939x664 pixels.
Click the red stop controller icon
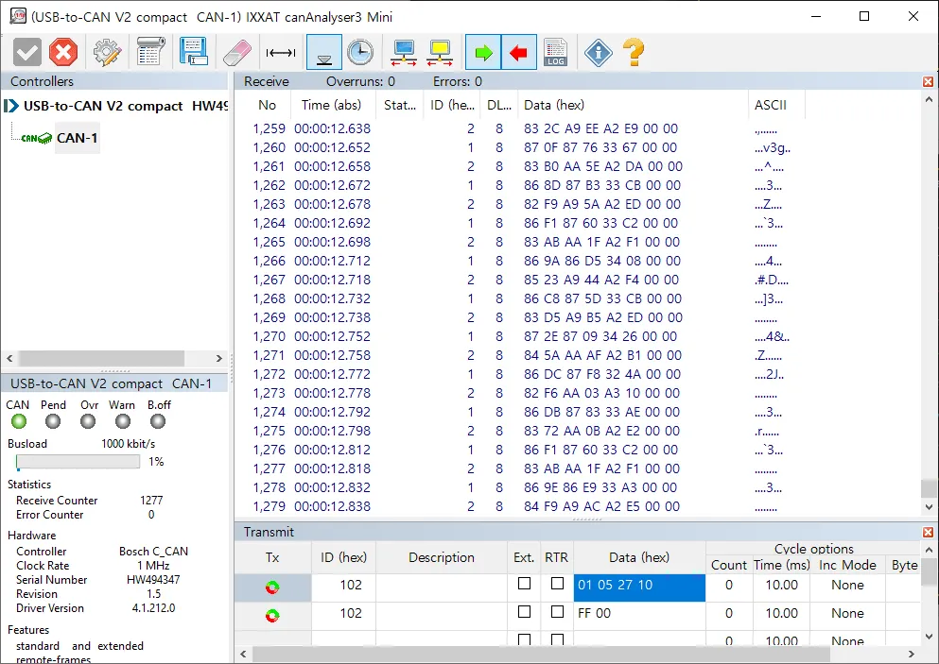pyautogui.click(x=63, y=52)
